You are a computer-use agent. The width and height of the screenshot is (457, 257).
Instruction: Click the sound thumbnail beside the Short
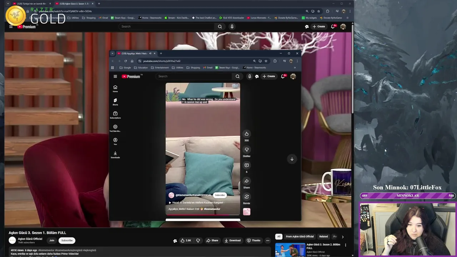(246, 212)
